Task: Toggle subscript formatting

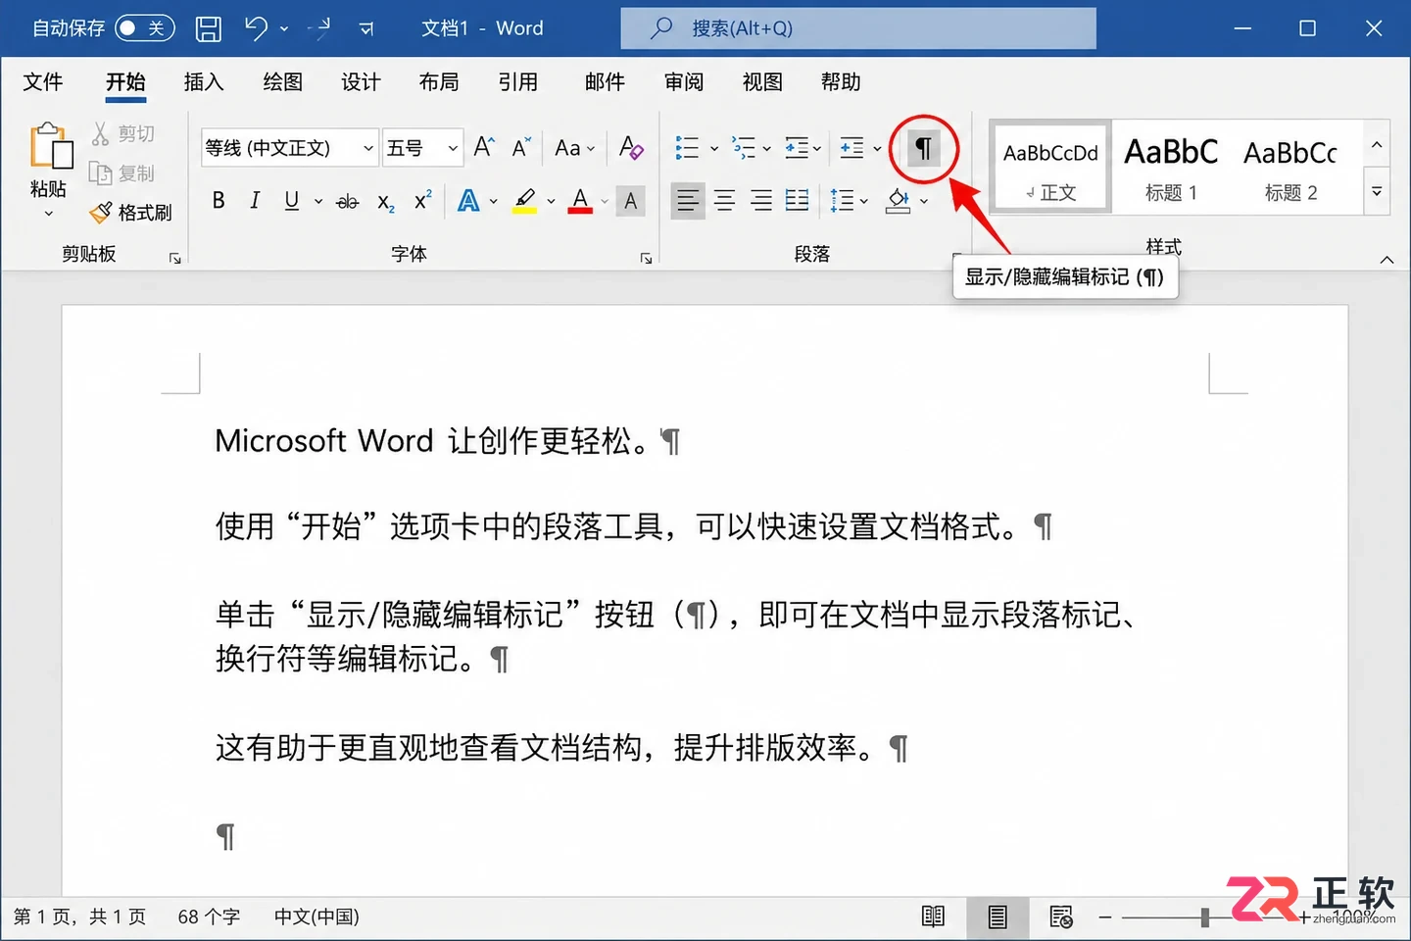Action: tap(386, 202)
